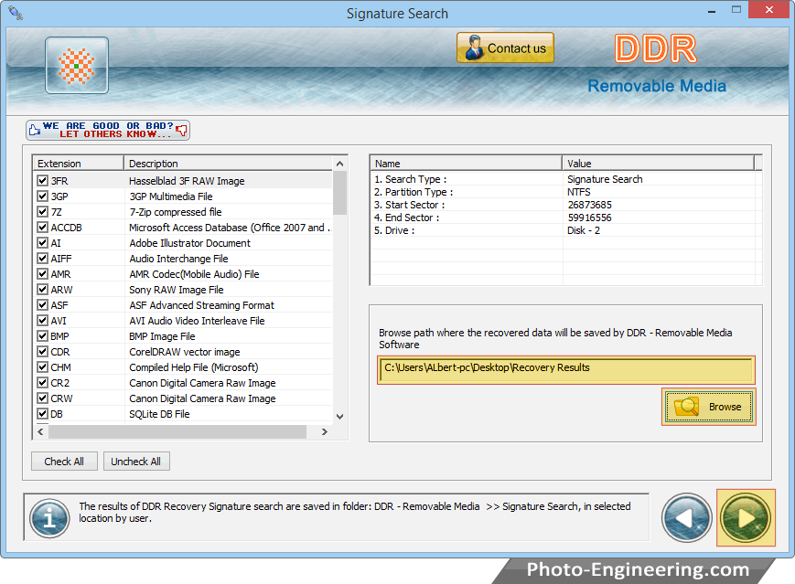Screen dimensions: 795x584
Task: Toggle the AVI extension checkbox
Action: point(43,321)
